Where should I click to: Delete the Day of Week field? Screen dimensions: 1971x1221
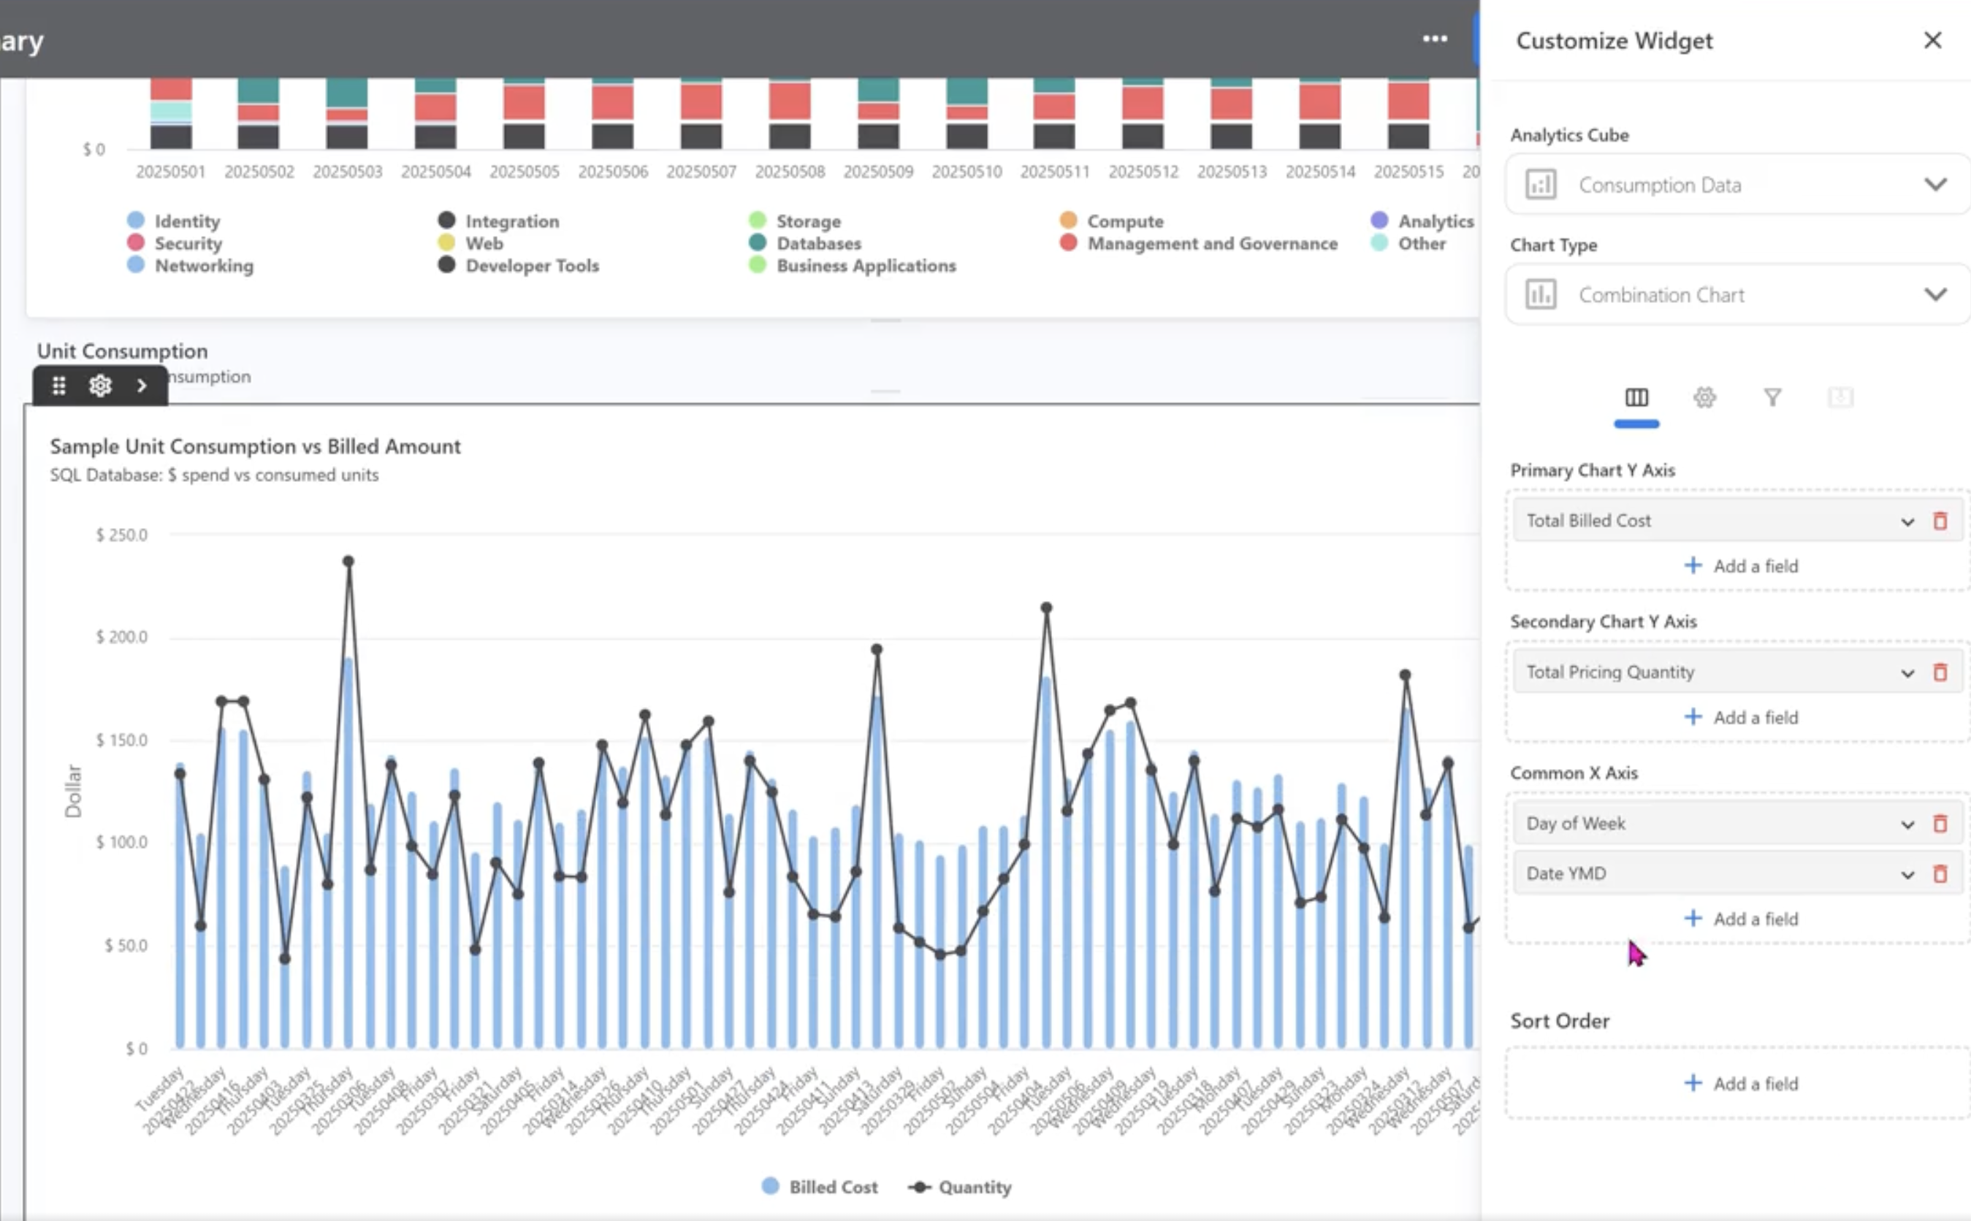[1940, 824]
